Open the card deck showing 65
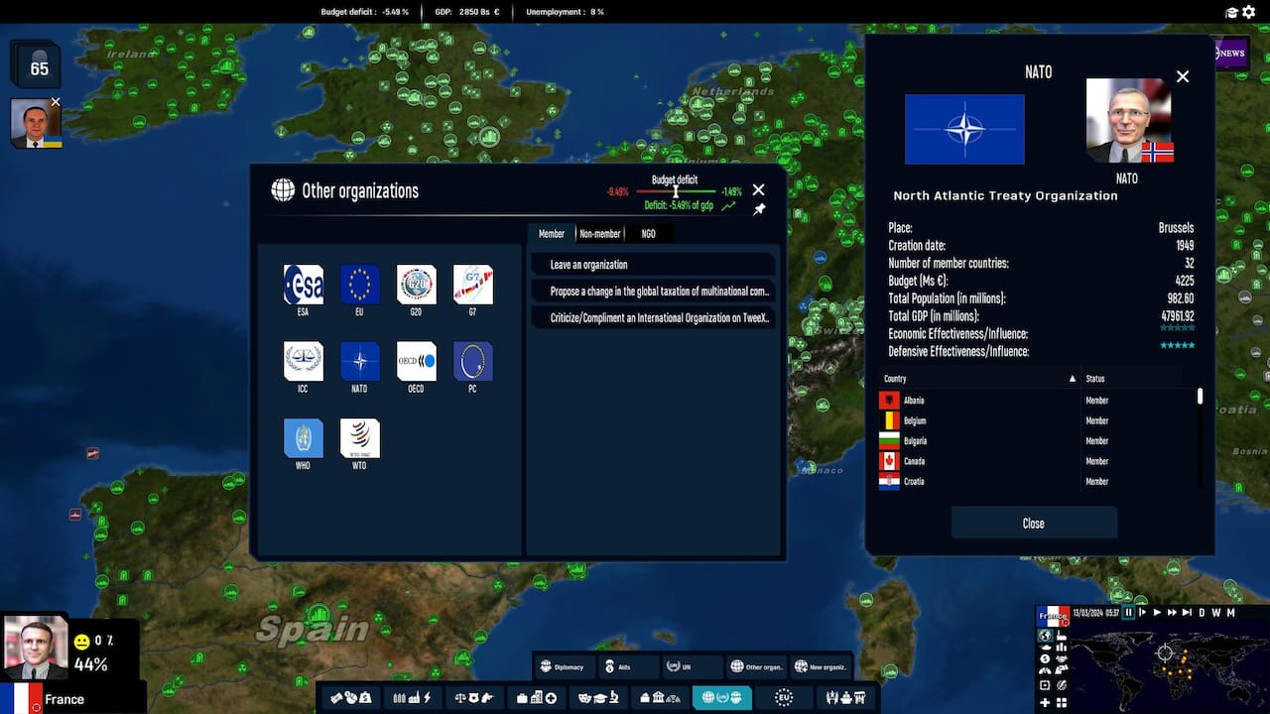 point(38,64)
